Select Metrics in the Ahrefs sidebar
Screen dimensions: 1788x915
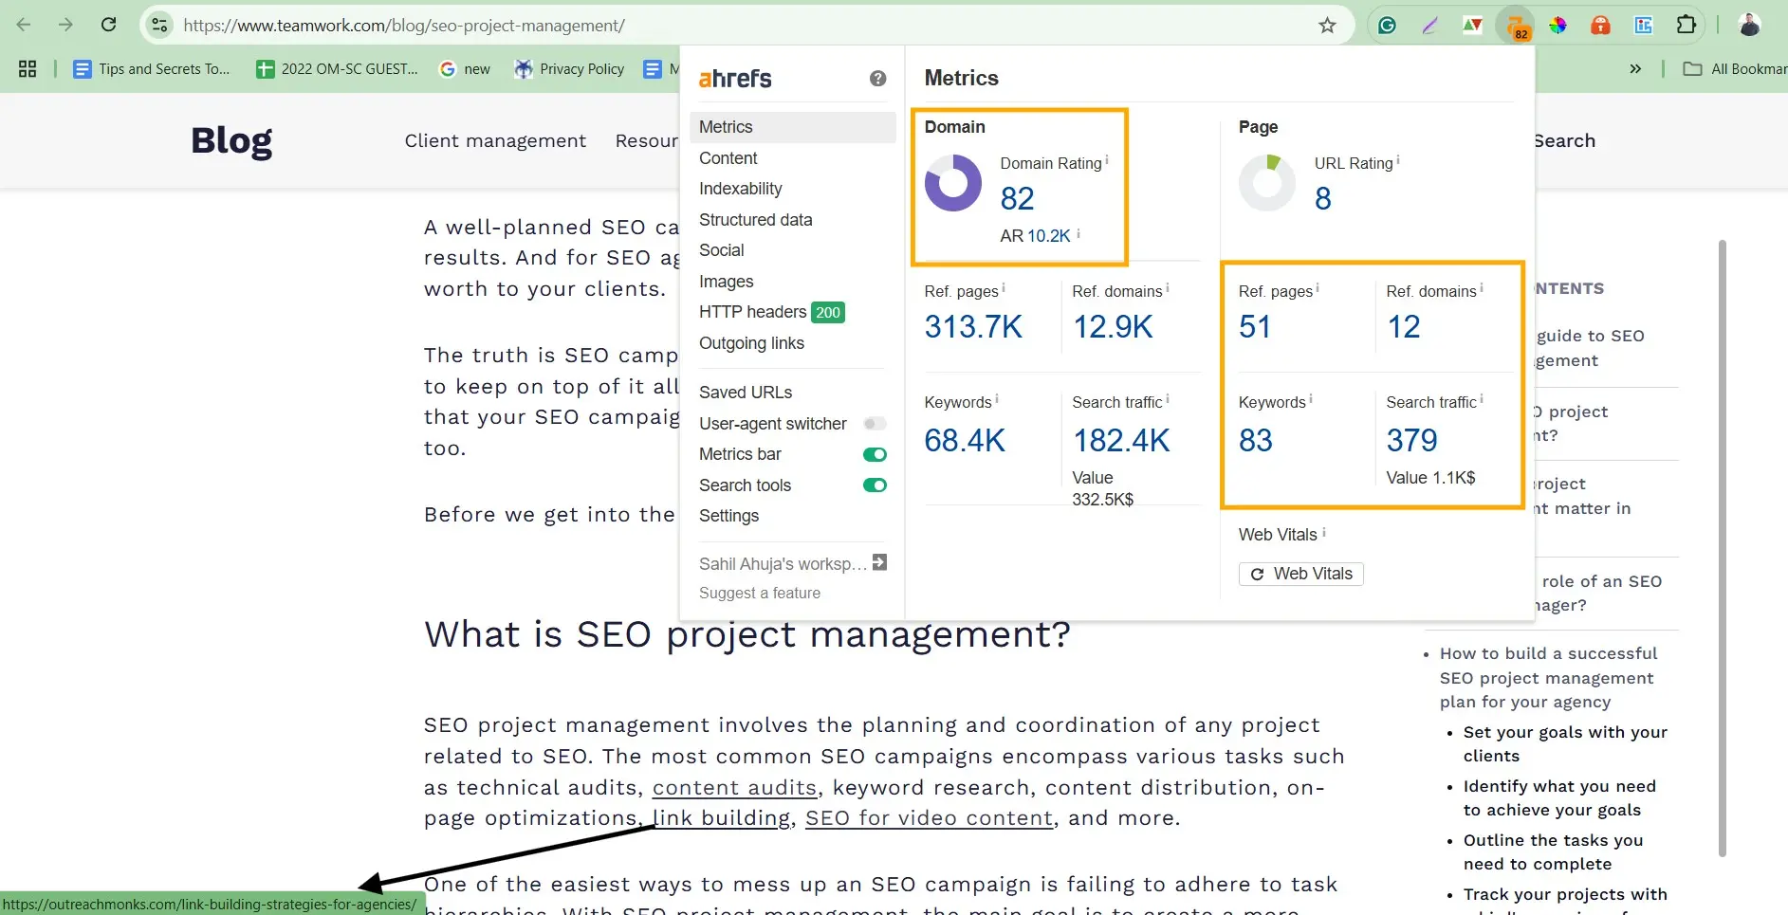726,126
